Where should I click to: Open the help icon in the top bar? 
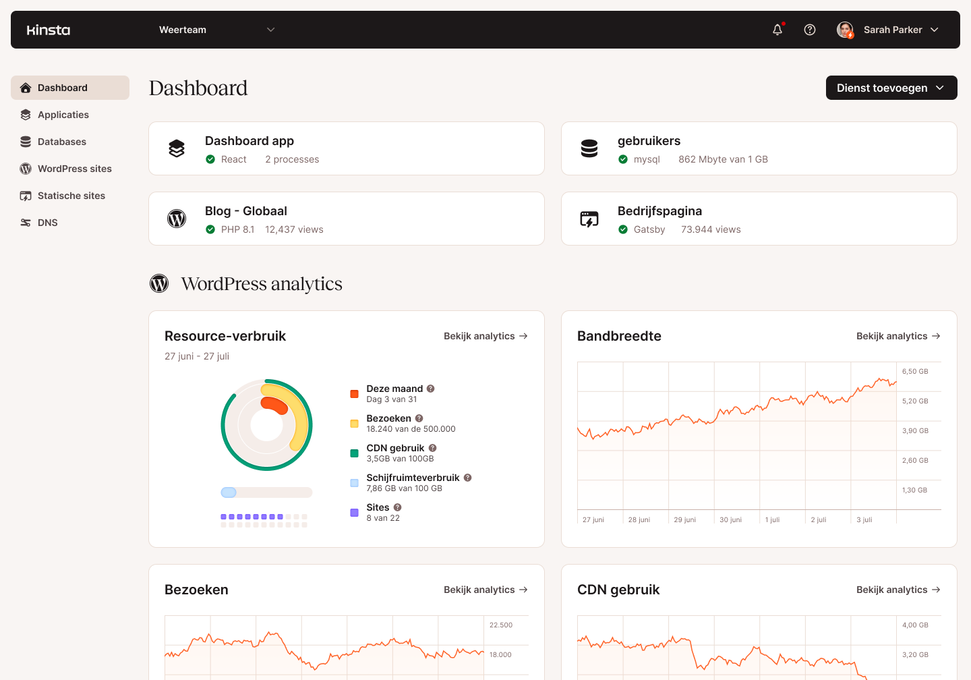(810, 30)
